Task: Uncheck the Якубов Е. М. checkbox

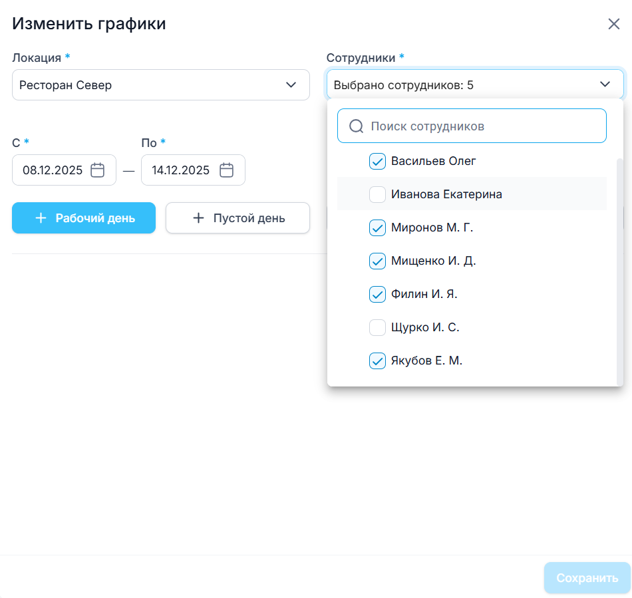Action: click(x=377, y=361)
